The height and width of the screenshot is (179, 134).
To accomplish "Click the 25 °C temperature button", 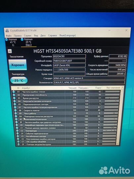I will (19, 80).
